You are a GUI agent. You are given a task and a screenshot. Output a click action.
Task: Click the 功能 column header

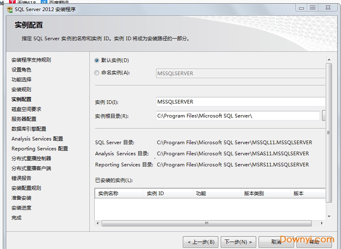pyautogui.click(x=216, y=193)
